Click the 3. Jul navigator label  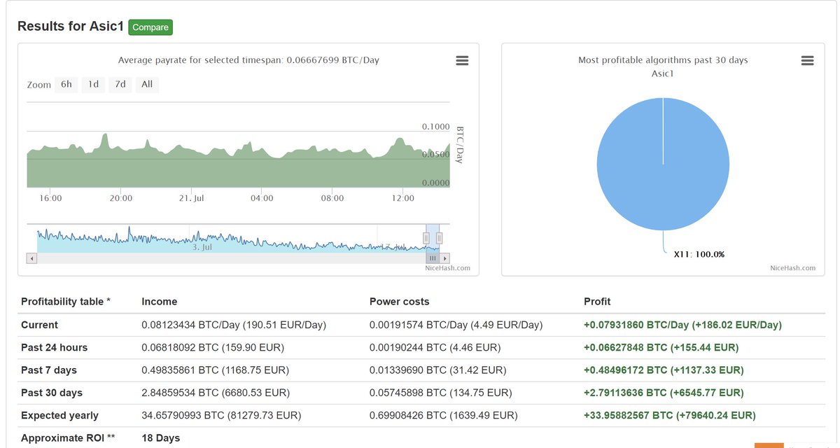202,247
